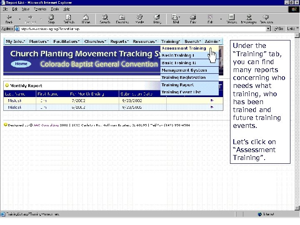
Task: Click the Print toolbar icon
Action: click(193, 19)
